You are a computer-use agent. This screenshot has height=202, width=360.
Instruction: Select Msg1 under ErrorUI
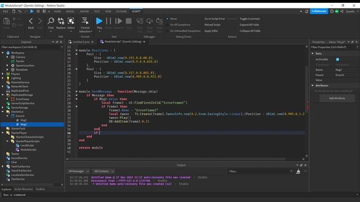pos(24,120)
